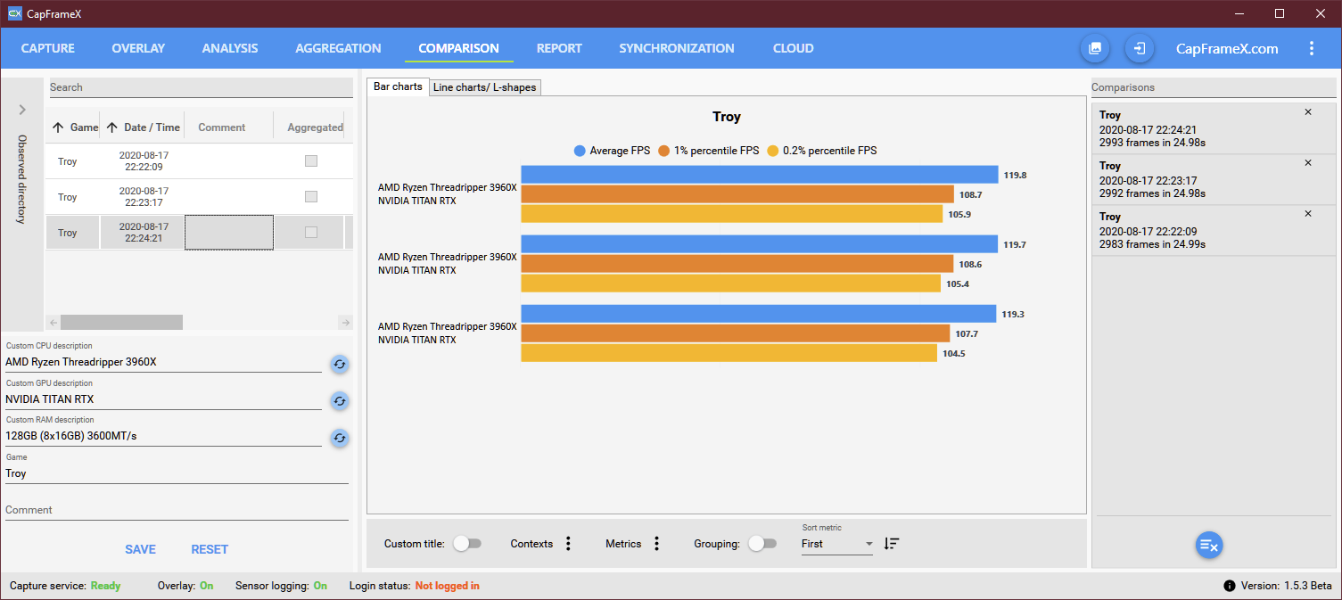Click 'Not logged in' login status text
This screenshot has width=1342, height=600.
tap(447, 586)
